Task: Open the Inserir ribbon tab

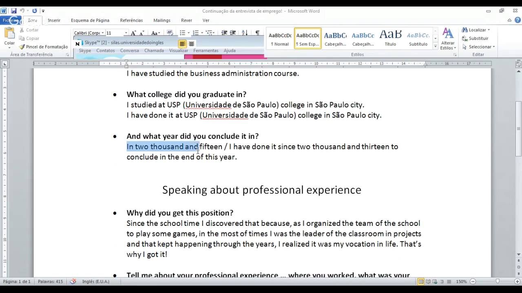Action: pos(54,20)
